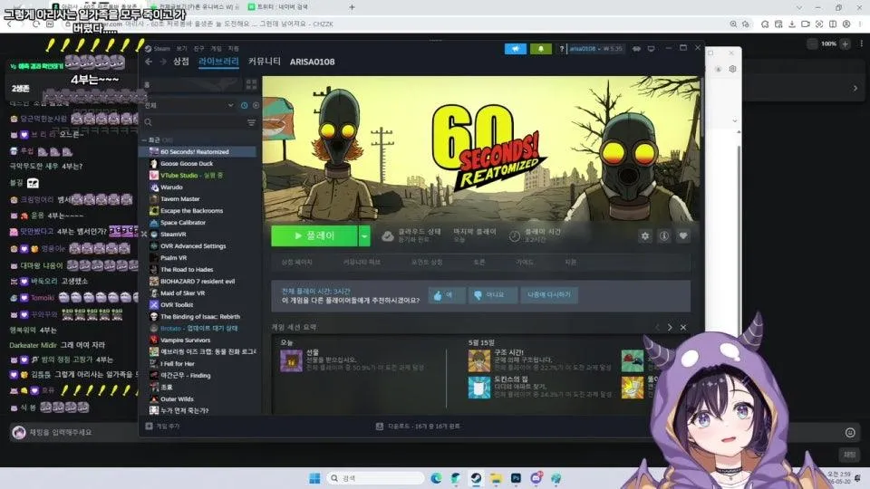Click the 구조 시간! achievement thumbnail
The height and width of the screenshot is (489, 870).
pos(478,361)
